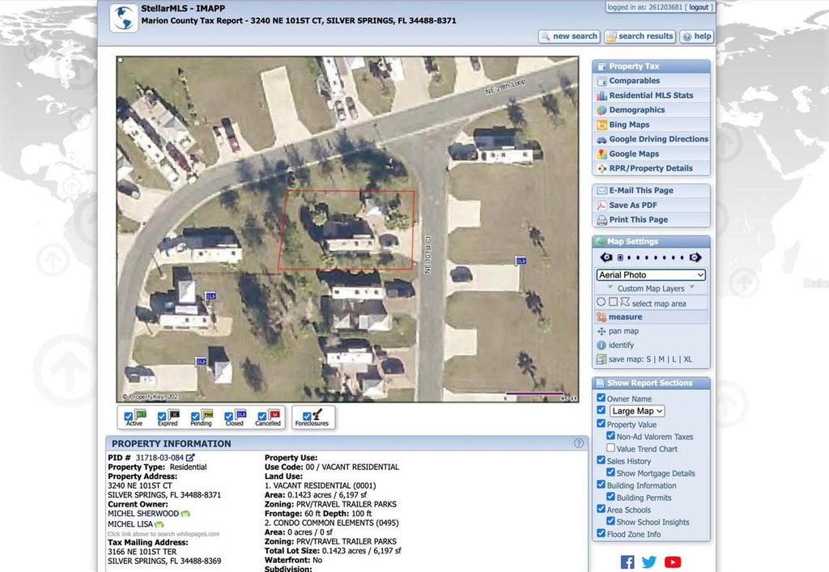Open the Large Map size dropdown

[636, 411]
